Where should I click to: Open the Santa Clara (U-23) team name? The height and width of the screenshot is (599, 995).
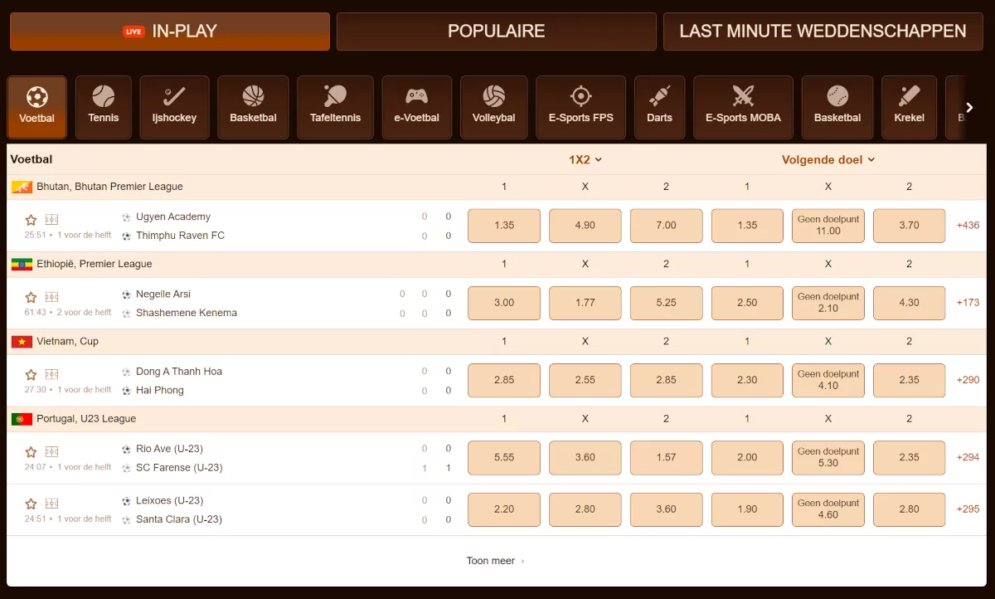(179, 519)
